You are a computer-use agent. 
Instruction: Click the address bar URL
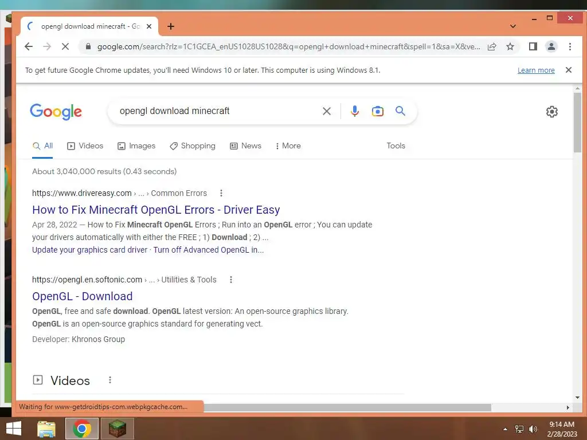289,47
